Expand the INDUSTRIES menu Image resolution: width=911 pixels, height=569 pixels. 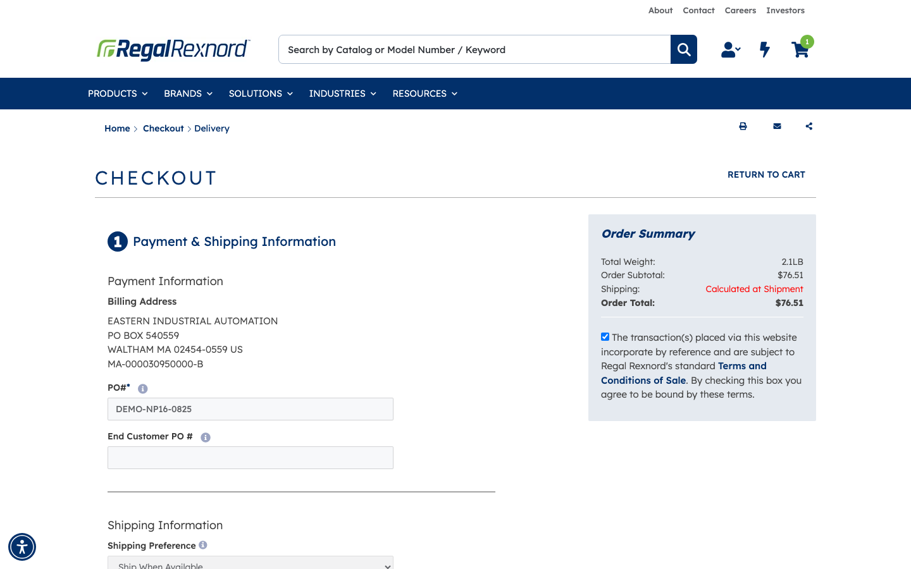pos(342,94)
